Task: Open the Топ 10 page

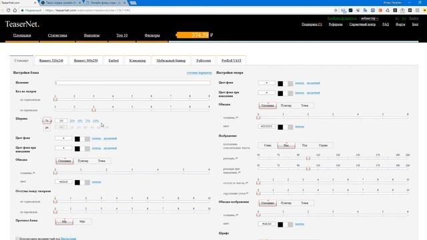Action: 122,35
